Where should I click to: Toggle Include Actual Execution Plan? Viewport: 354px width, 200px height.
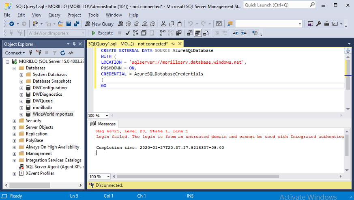pyautogui.click(x=163, y=33)
